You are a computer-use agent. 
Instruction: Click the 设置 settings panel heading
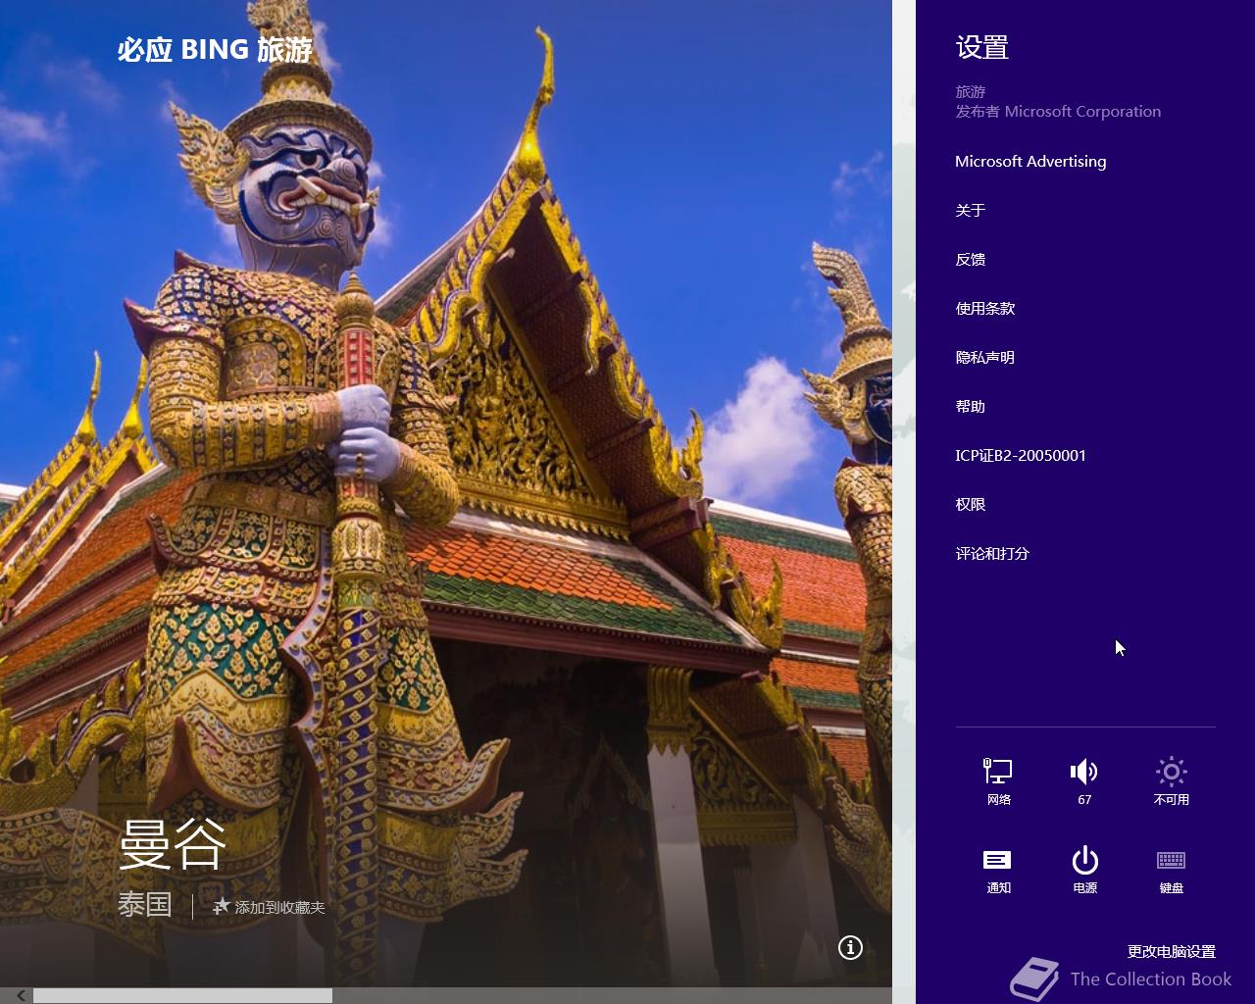(x=982, y=47)
